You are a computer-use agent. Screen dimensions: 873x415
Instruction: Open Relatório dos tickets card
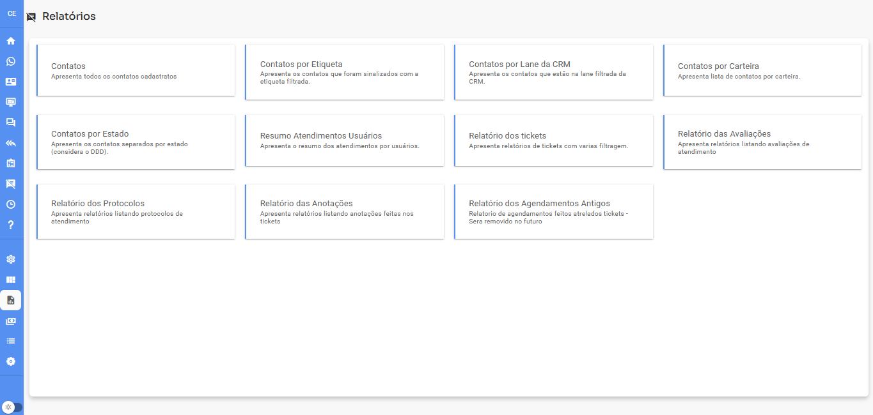553,140
